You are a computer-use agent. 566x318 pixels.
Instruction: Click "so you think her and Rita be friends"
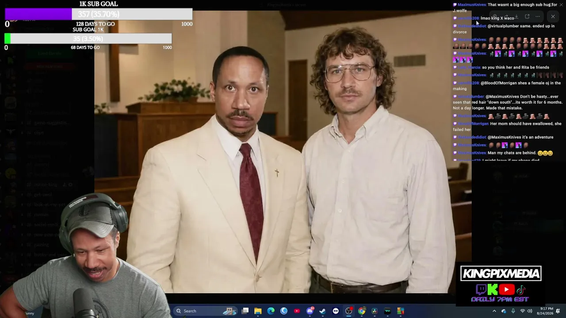516,68
